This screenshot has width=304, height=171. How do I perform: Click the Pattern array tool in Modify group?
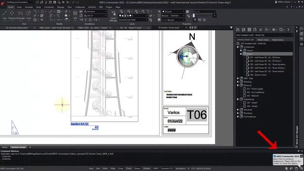[x=58, y=11]
